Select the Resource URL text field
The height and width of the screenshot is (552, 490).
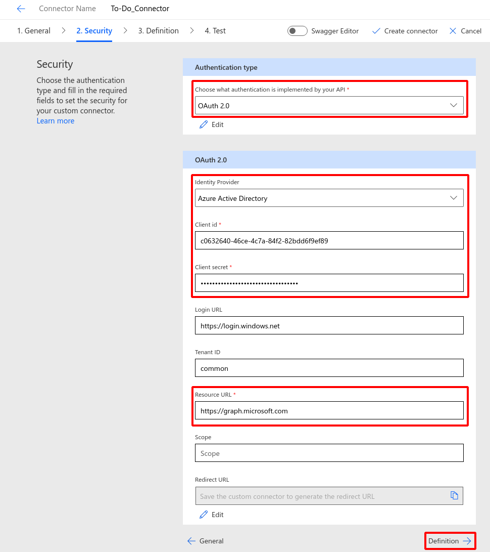tap(329, 411)
